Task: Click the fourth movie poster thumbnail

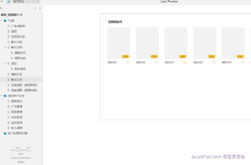Action: coord(205,43)
